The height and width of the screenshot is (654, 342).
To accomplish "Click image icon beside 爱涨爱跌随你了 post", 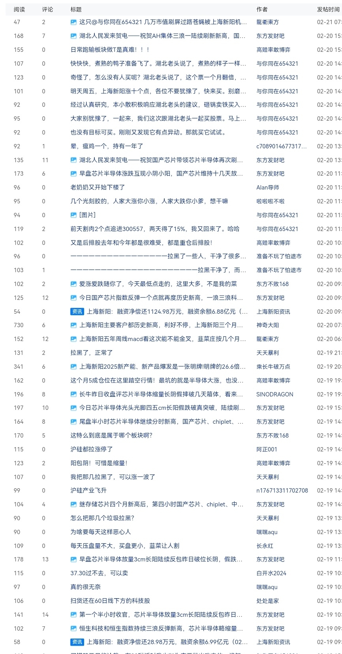I will click(x=73, y=284).
